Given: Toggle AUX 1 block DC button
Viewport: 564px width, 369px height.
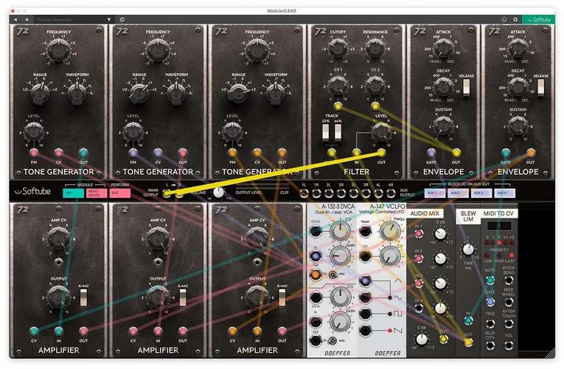Looking at the screenshot, I should coord(434,193).
